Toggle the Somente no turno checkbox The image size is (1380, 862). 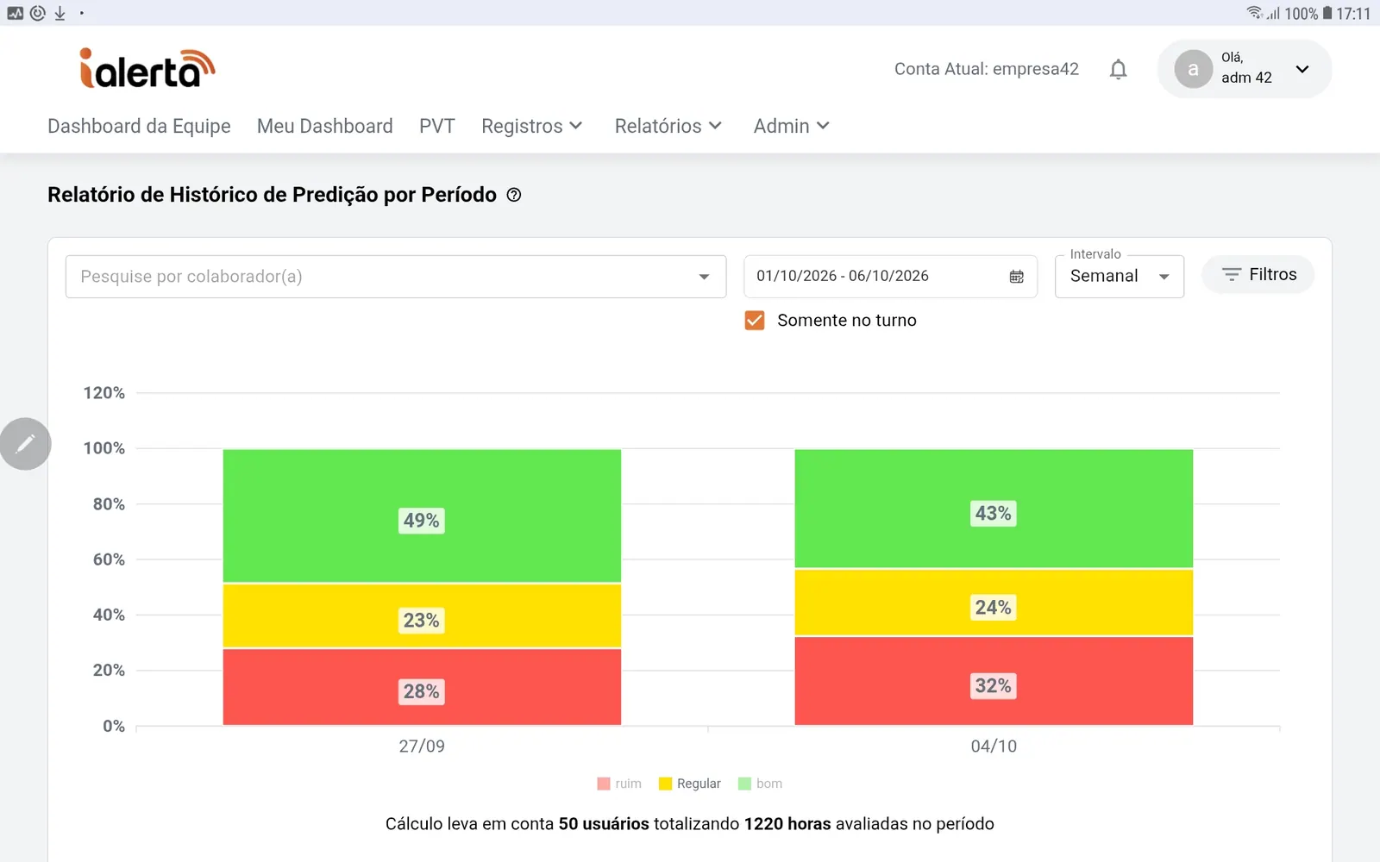(x=755, y=321)
